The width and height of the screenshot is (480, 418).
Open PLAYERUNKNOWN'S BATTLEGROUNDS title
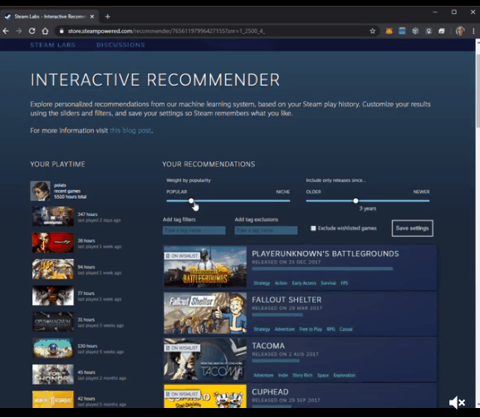pyautogui.click(x=325, y=253)
